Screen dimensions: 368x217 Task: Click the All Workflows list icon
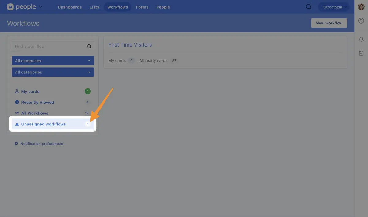[17, 113]
